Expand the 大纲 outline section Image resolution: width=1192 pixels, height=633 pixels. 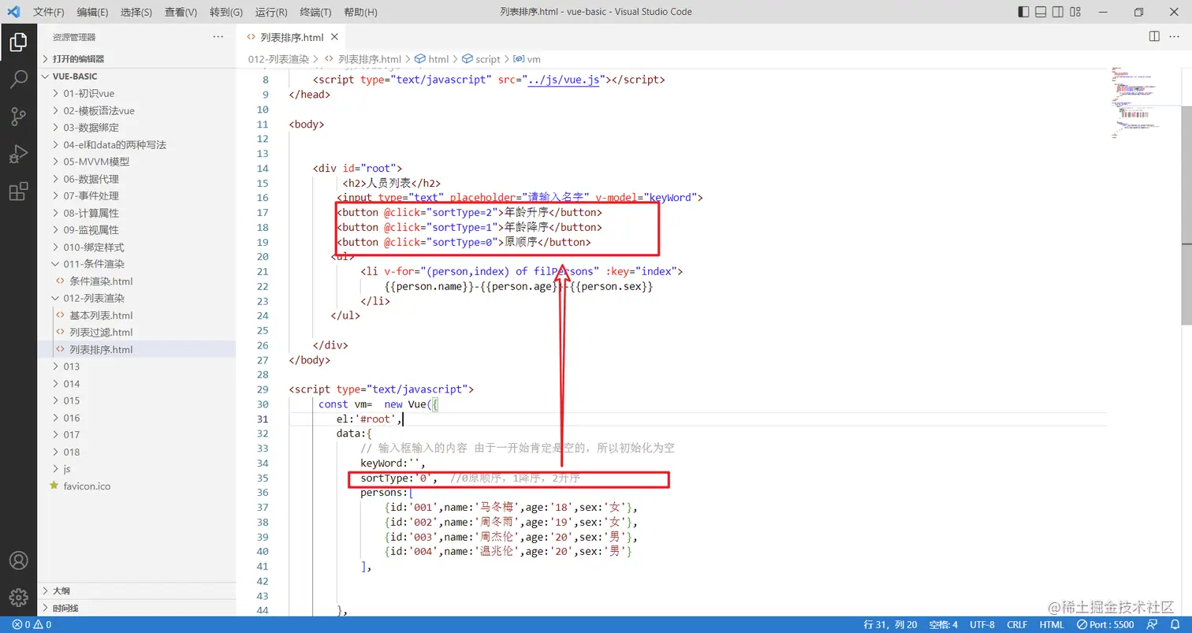pyautogui.click(x=136, y=590)
